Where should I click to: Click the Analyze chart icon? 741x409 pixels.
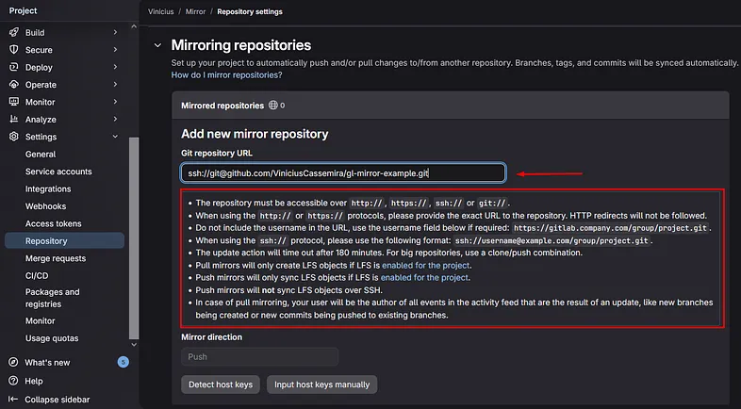click(x=14, y=119)
